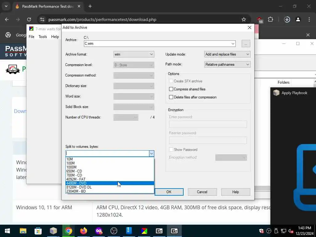
Task: Go back in Chrome
Action: click(7, 19)
